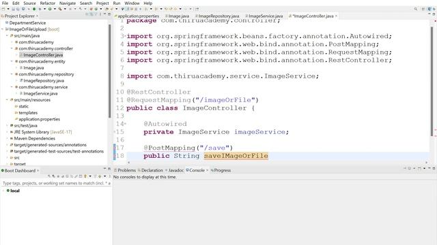
Task: Click the editor horizontal scrollbar
Action: pos(277,163)
